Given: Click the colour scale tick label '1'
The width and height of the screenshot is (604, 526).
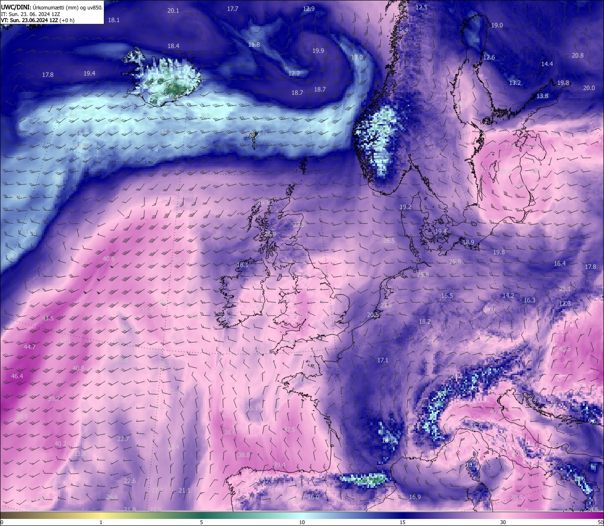Looking at the screenshot, I should [x=101, y=522].
